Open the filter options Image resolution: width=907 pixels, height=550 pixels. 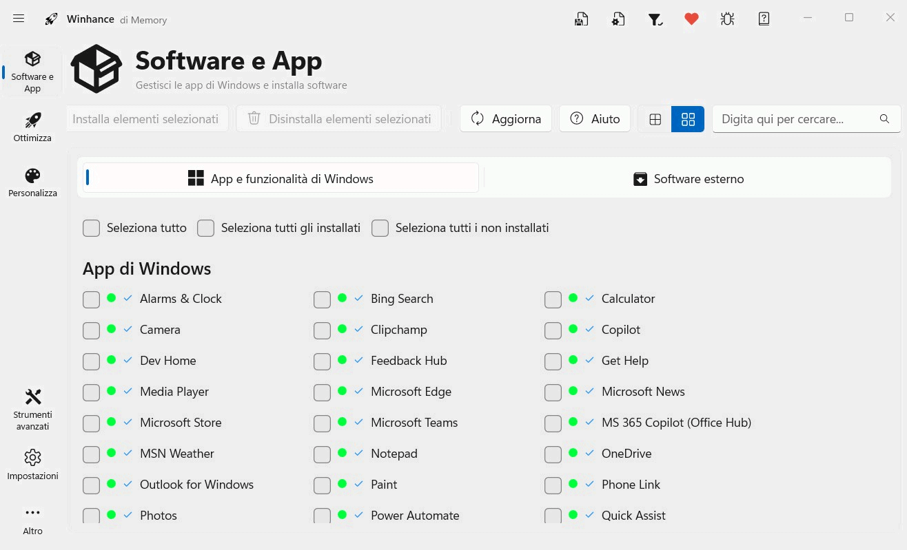pos(655,19)
